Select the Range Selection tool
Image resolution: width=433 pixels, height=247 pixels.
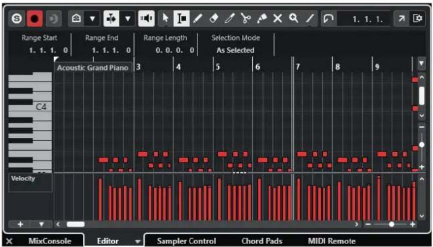tap(181, 19)
